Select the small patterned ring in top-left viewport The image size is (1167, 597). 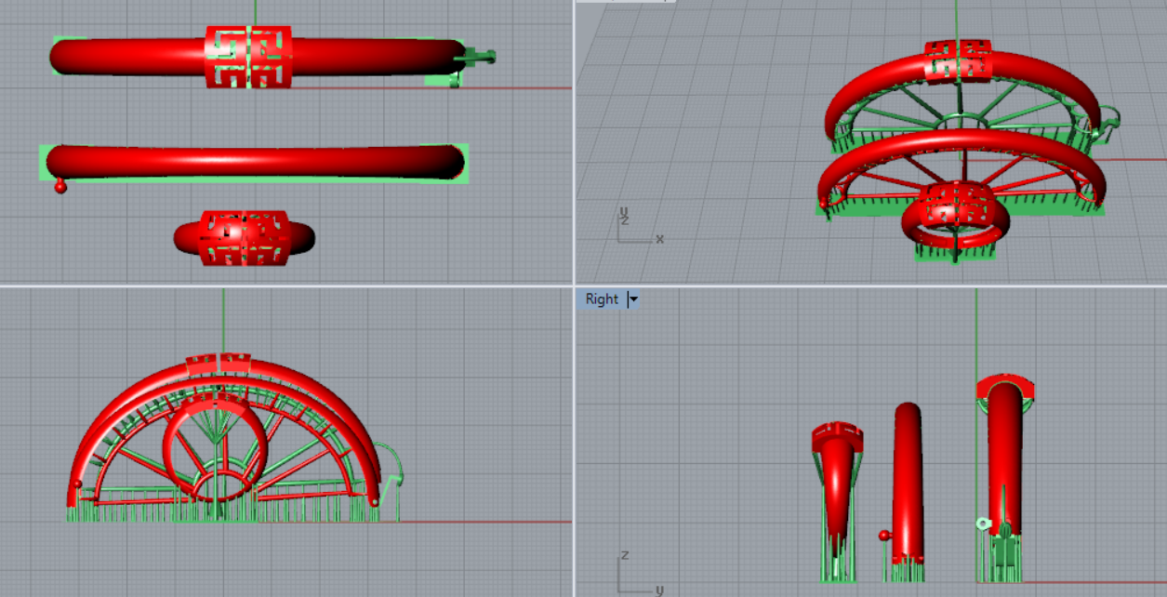[244, 238]
